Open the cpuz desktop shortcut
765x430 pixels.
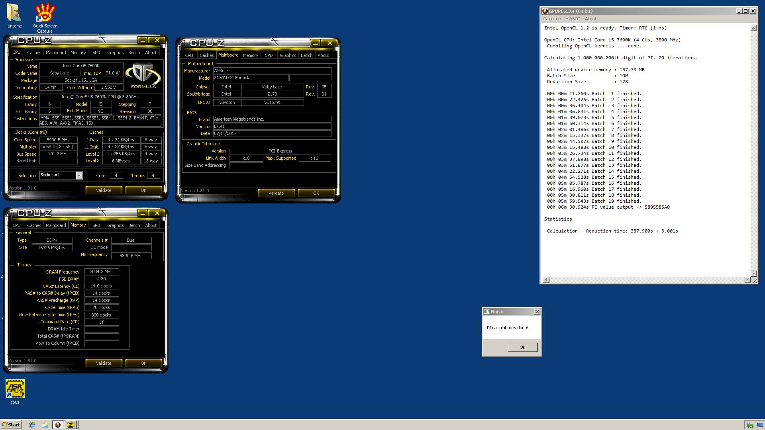coord(15,392)
